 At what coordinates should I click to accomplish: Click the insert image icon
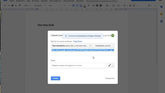101,6
